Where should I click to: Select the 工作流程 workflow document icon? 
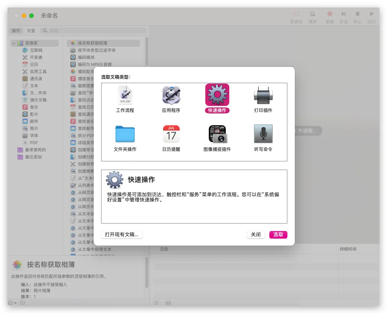(125, 95)
